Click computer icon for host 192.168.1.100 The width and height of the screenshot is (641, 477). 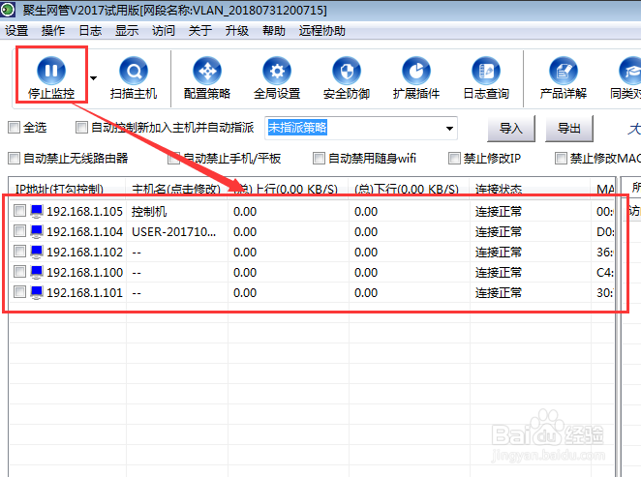click(37, 272)
